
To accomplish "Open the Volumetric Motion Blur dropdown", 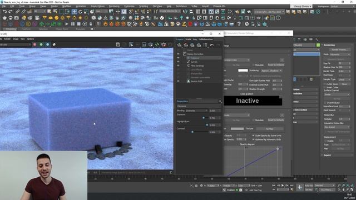I will coord(337,127).
